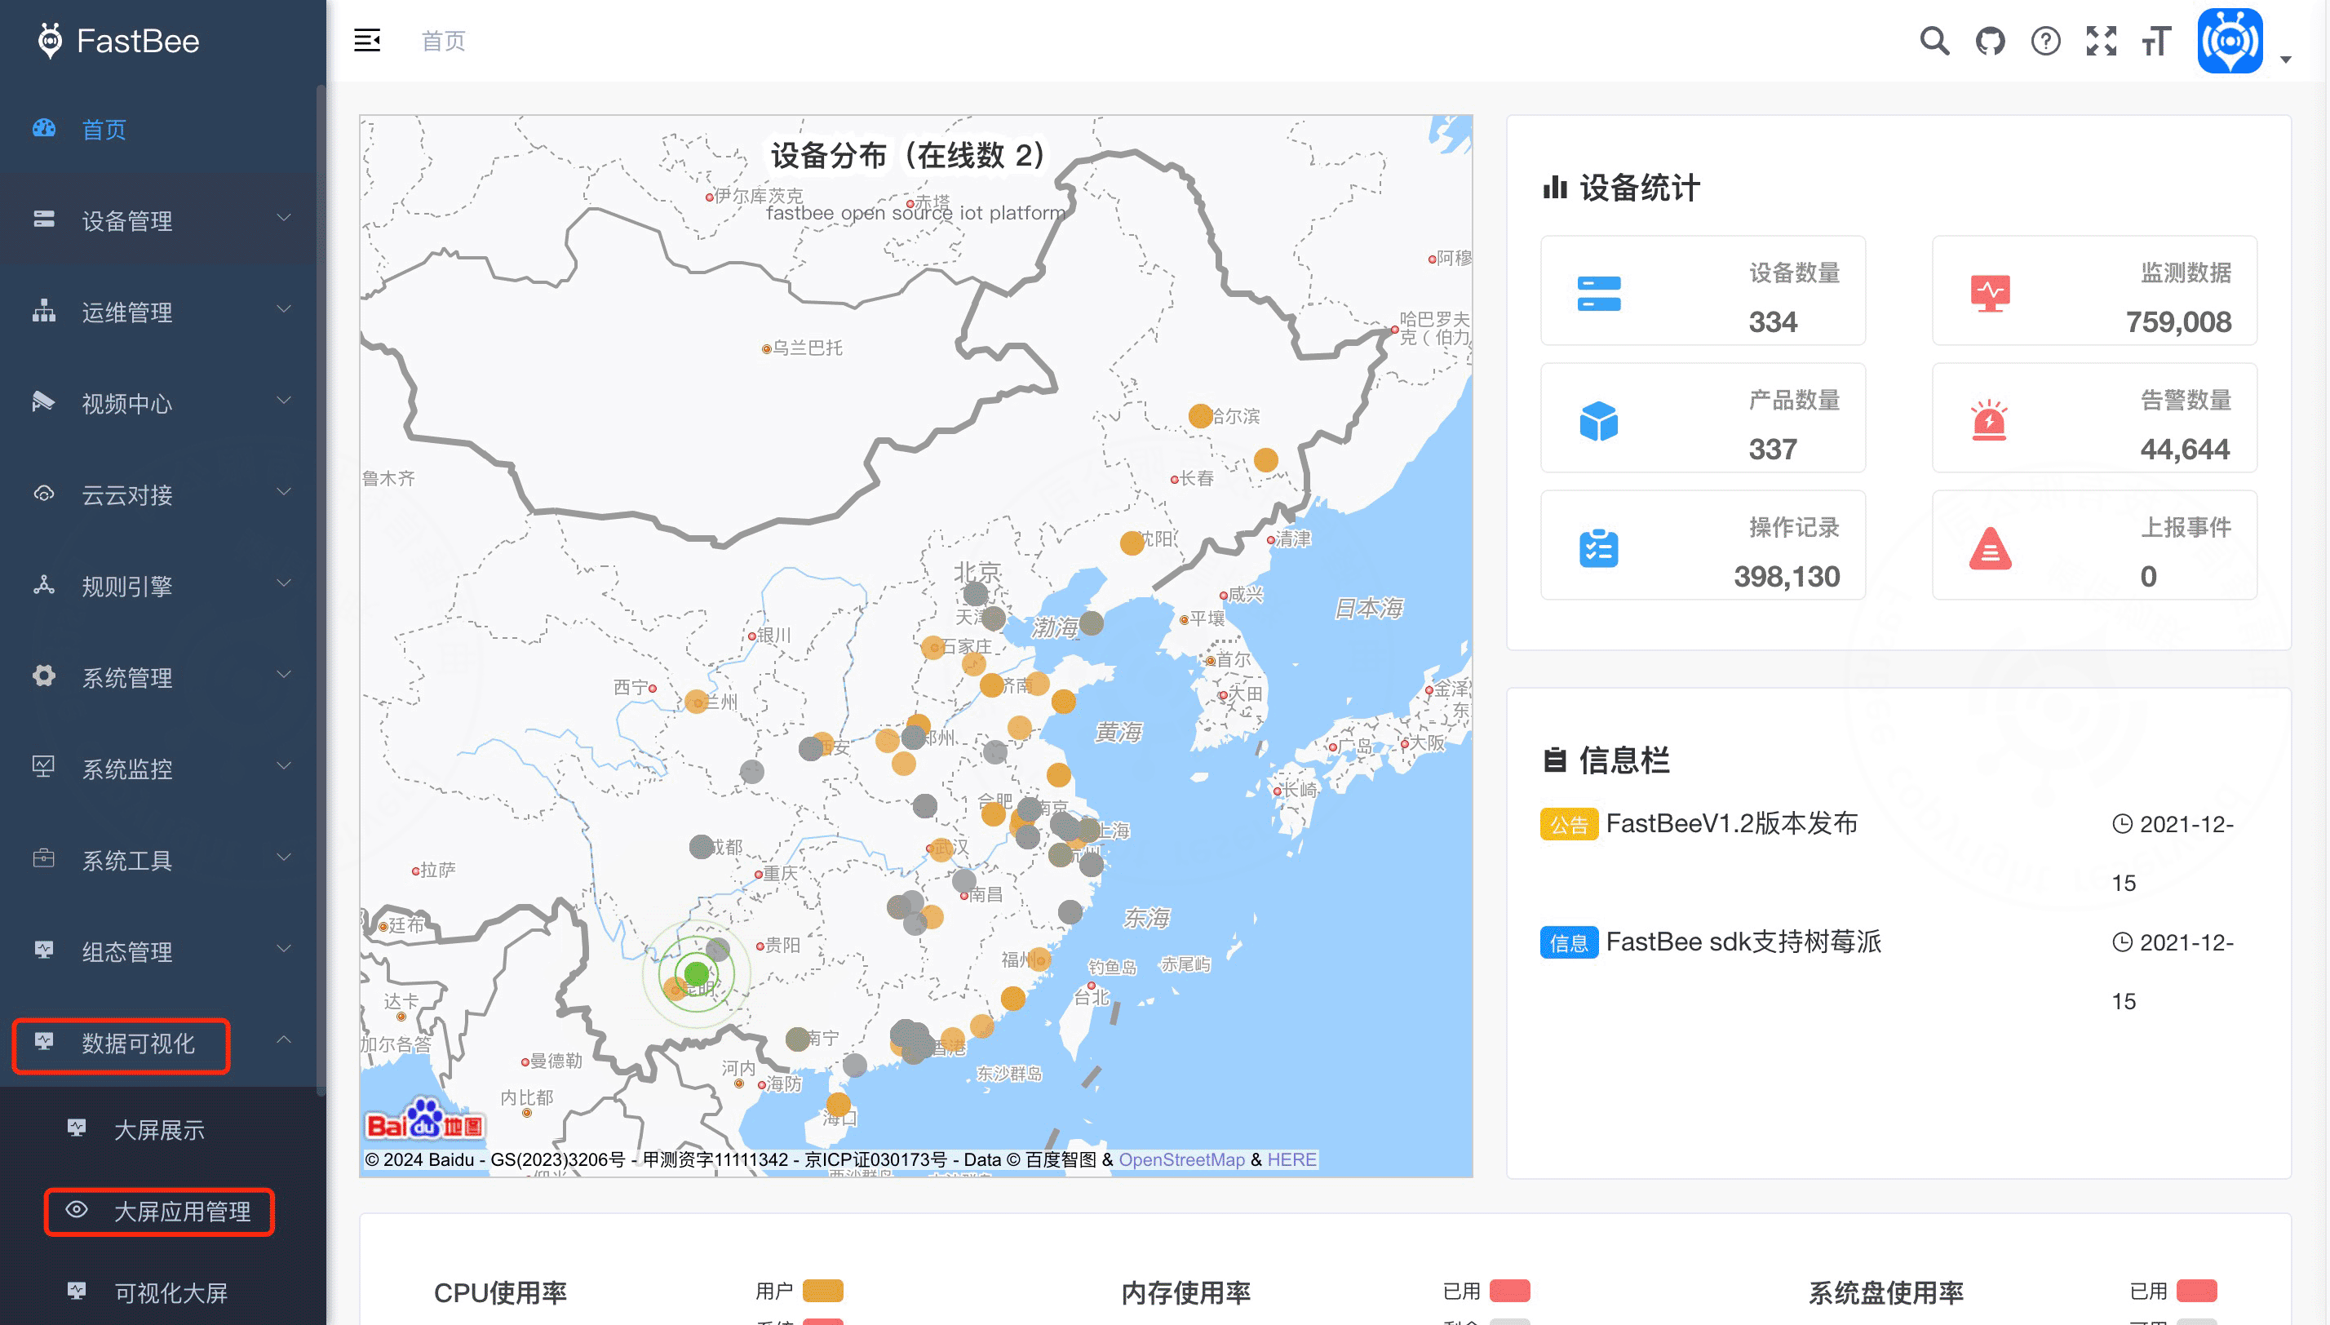Click the 设备管理 sidebar icon

pos(44,219)
